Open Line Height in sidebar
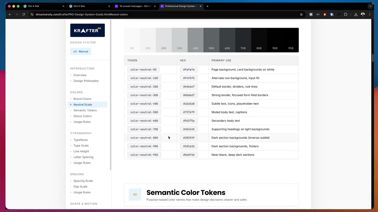This screenshot has height=212, width=378. [81, 151]
